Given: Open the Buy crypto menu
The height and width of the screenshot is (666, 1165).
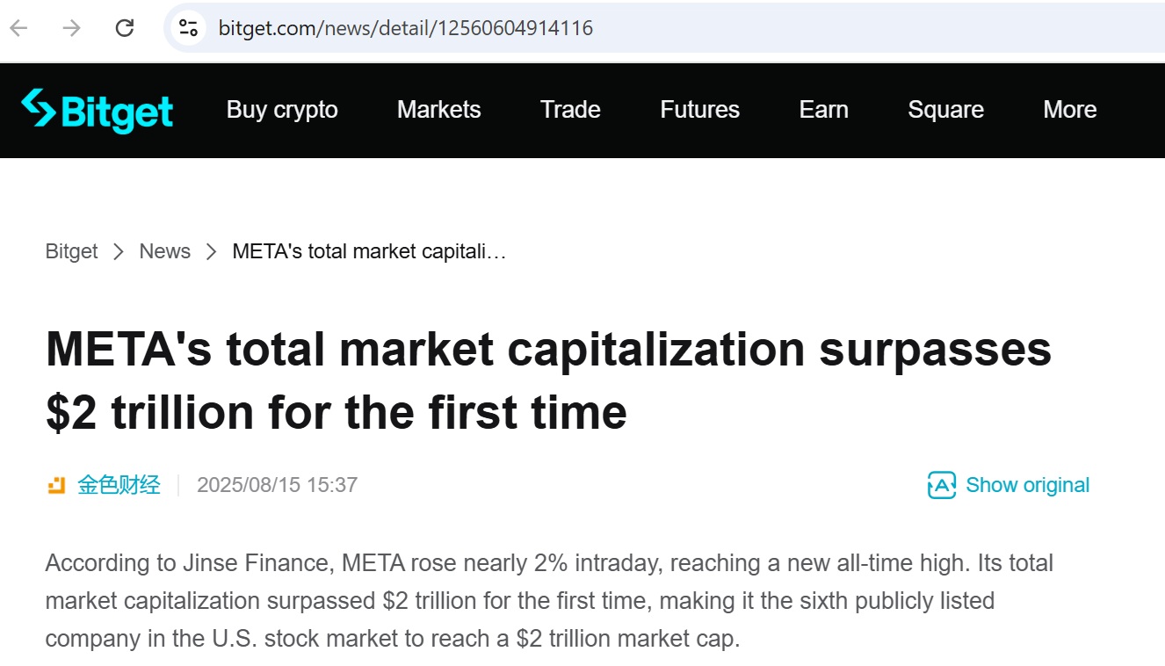Looking at the screenshot, I should (282, 110).
